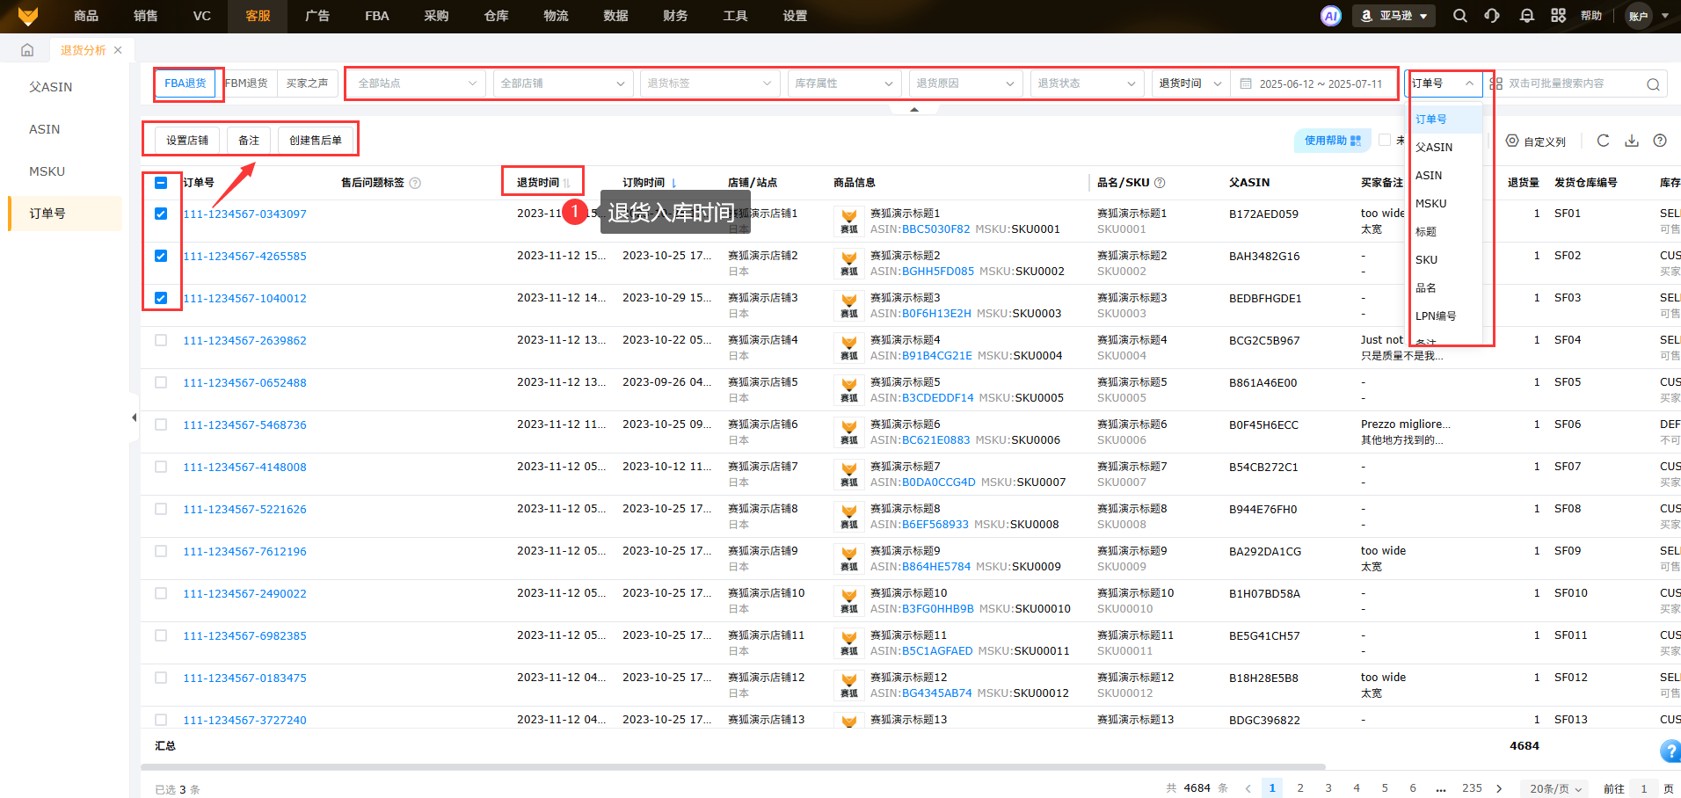Check the box for order 111-1234567-2639862

coord(161,340)
